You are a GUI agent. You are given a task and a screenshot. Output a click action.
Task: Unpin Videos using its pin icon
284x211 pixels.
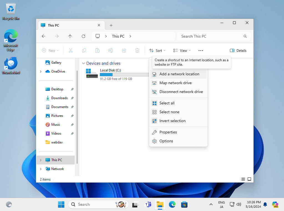coord(72,133)
